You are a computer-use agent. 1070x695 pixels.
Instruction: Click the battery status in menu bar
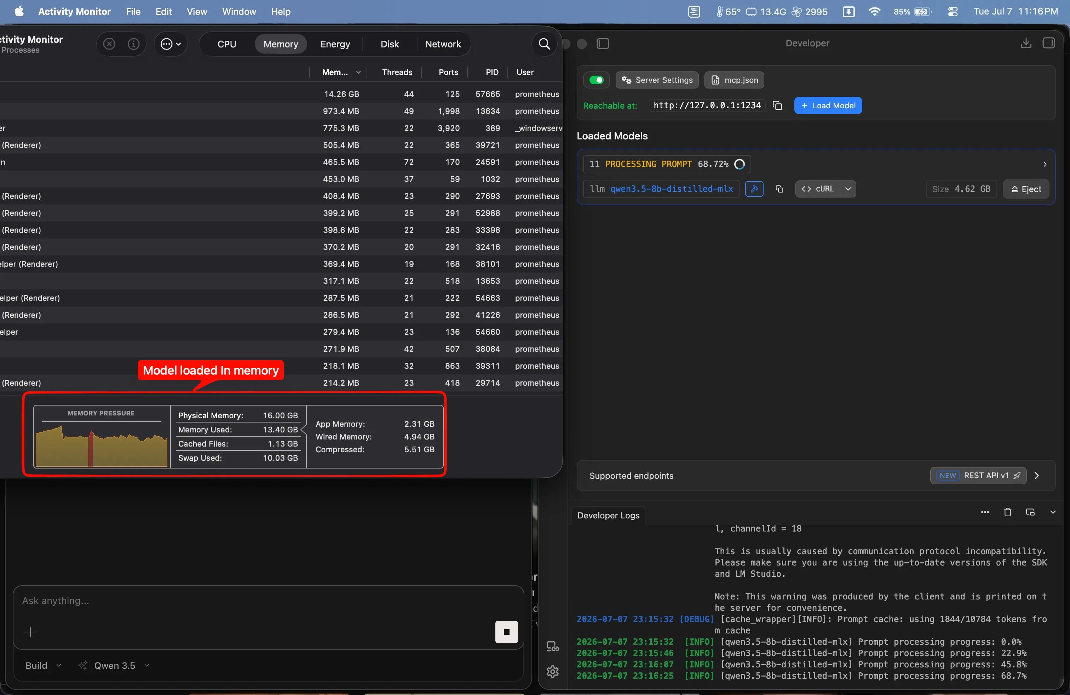click(x=912, y=12)
